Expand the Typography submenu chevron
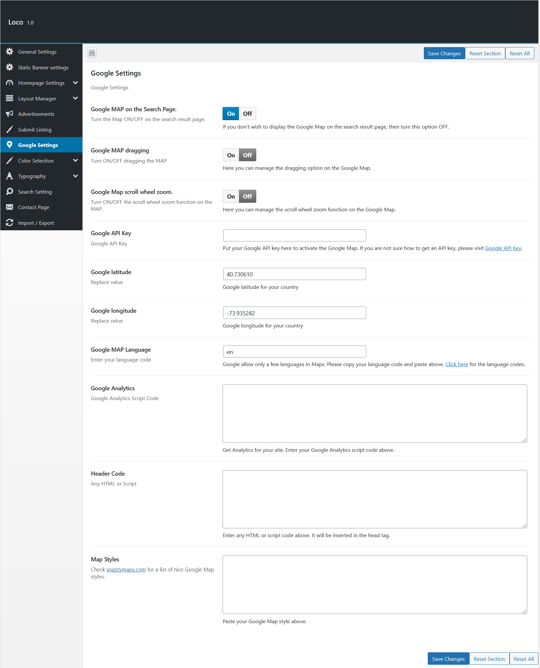Screen dimensions: 540x668 (x=76, y=176)
